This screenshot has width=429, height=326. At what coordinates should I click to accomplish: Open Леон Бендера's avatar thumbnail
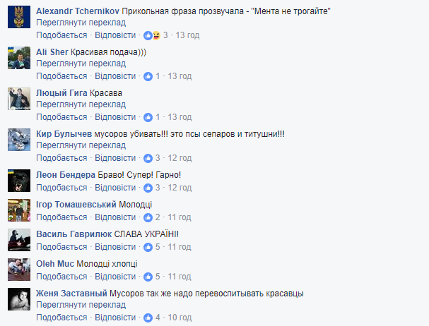18,181
